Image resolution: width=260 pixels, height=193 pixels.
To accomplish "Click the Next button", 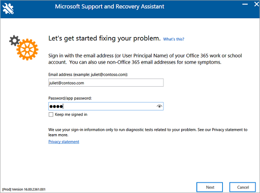I will click(x=209, y=187).
